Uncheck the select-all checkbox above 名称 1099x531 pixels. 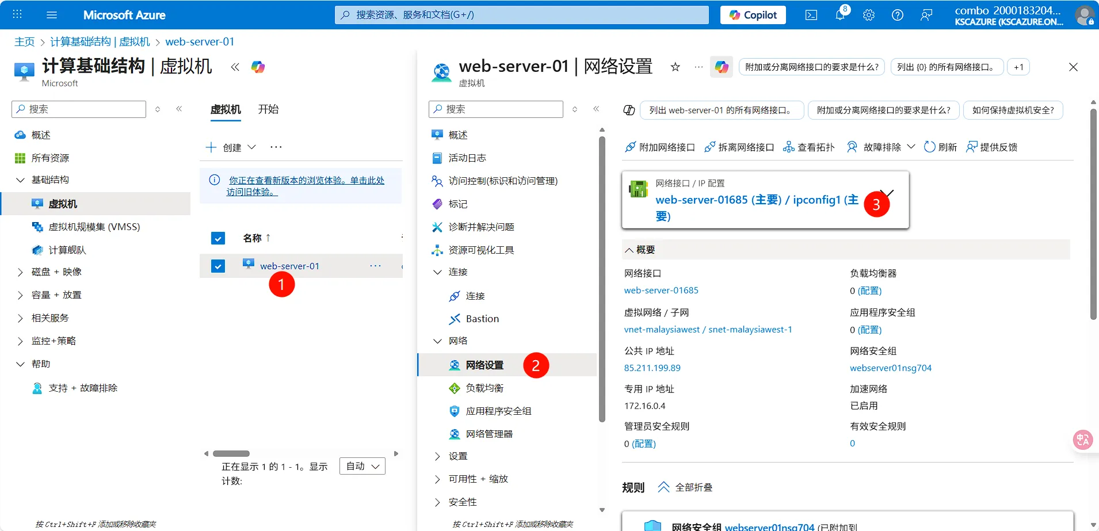click(217, 238)
